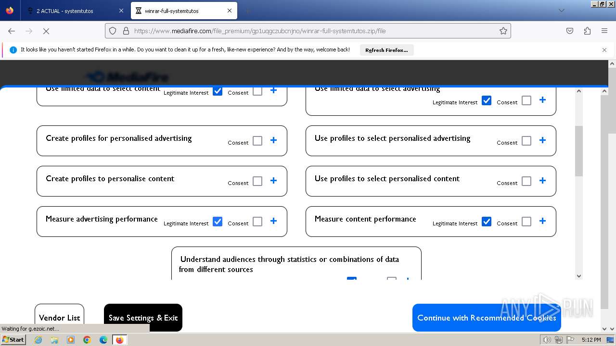Bookmark this page with the star icon
This screenshot has height=346, width=616.
[503, 31]
